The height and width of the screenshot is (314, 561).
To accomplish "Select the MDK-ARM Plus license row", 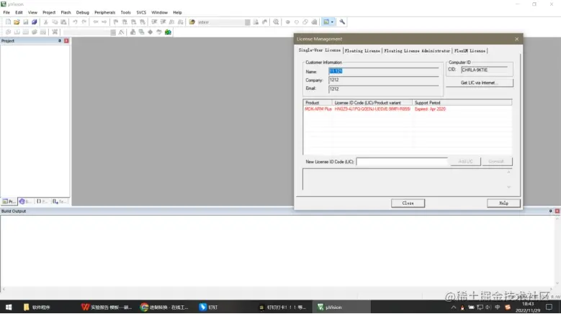I will [x=408, y=109].
